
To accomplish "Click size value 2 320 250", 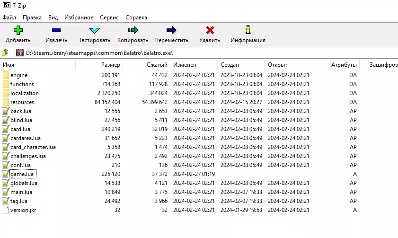I will pyautogui.click(x=109, y=93).
